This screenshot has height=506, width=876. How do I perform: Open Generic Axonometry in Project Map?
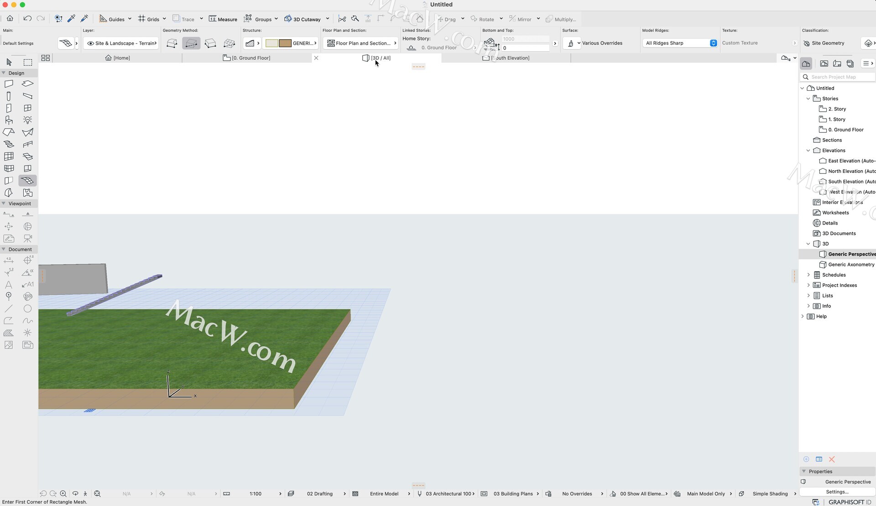click(x=847, y=265)
